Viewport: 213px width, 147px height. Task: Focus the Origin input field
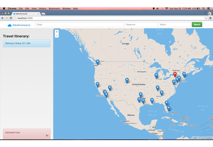pos(79,25)
